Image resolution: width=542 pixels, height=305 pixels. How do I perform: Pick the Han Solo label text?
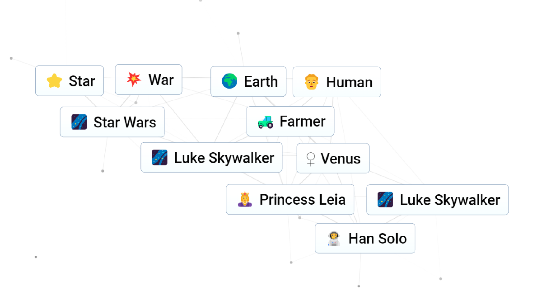click(x=377, y=239)
